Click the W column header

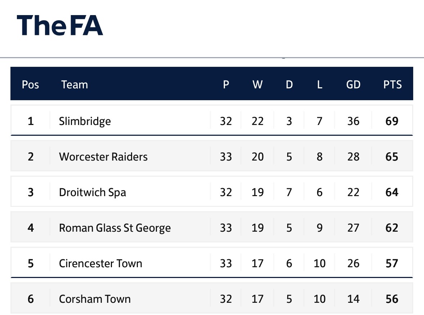coord(257,84)
